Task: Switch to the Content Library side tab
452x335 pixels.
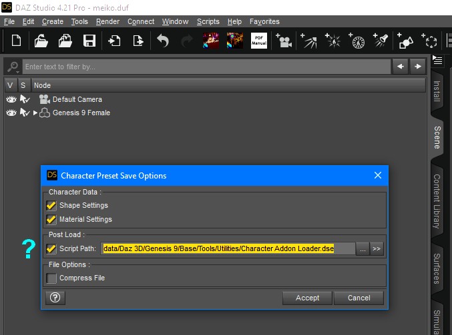Action: pyautogui.click(x=437, y=201)
